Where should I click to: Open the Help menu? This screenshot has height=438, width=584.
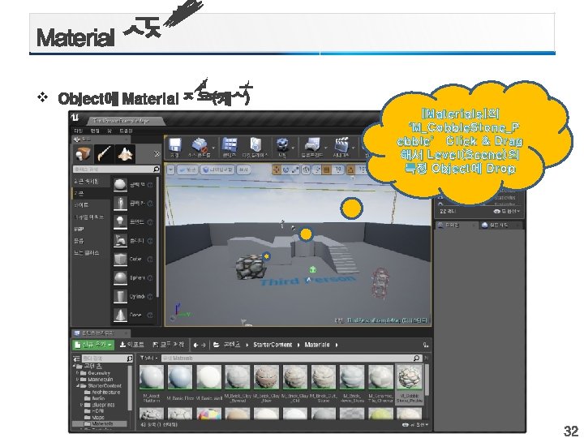click(126, 131)
